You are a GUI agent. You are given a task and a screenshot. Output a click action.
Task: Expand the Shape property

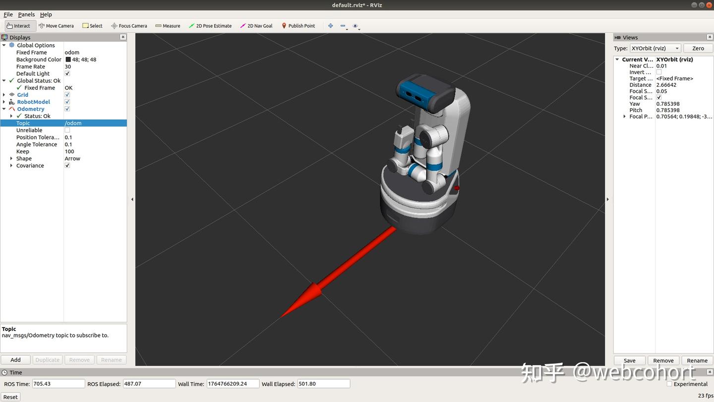pyautogui.click(x=11, y=159)
